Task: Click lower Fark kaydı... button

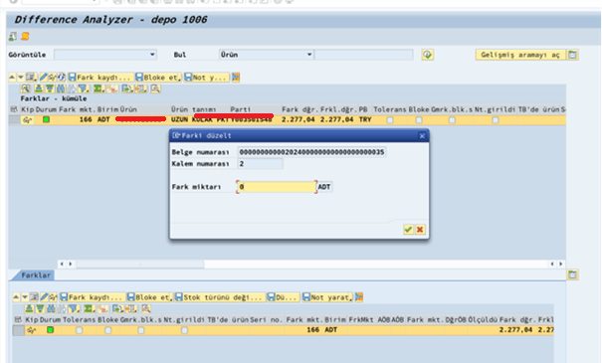Action: pyautogui.click(x=93, y=297)
